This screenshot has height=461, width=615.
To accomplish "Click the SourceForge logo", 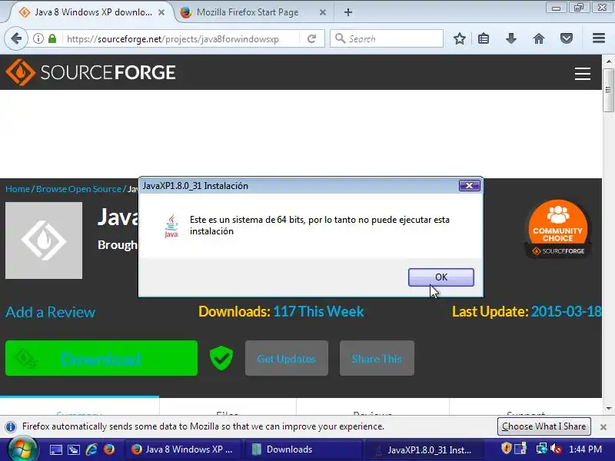I will coord(91,72).
